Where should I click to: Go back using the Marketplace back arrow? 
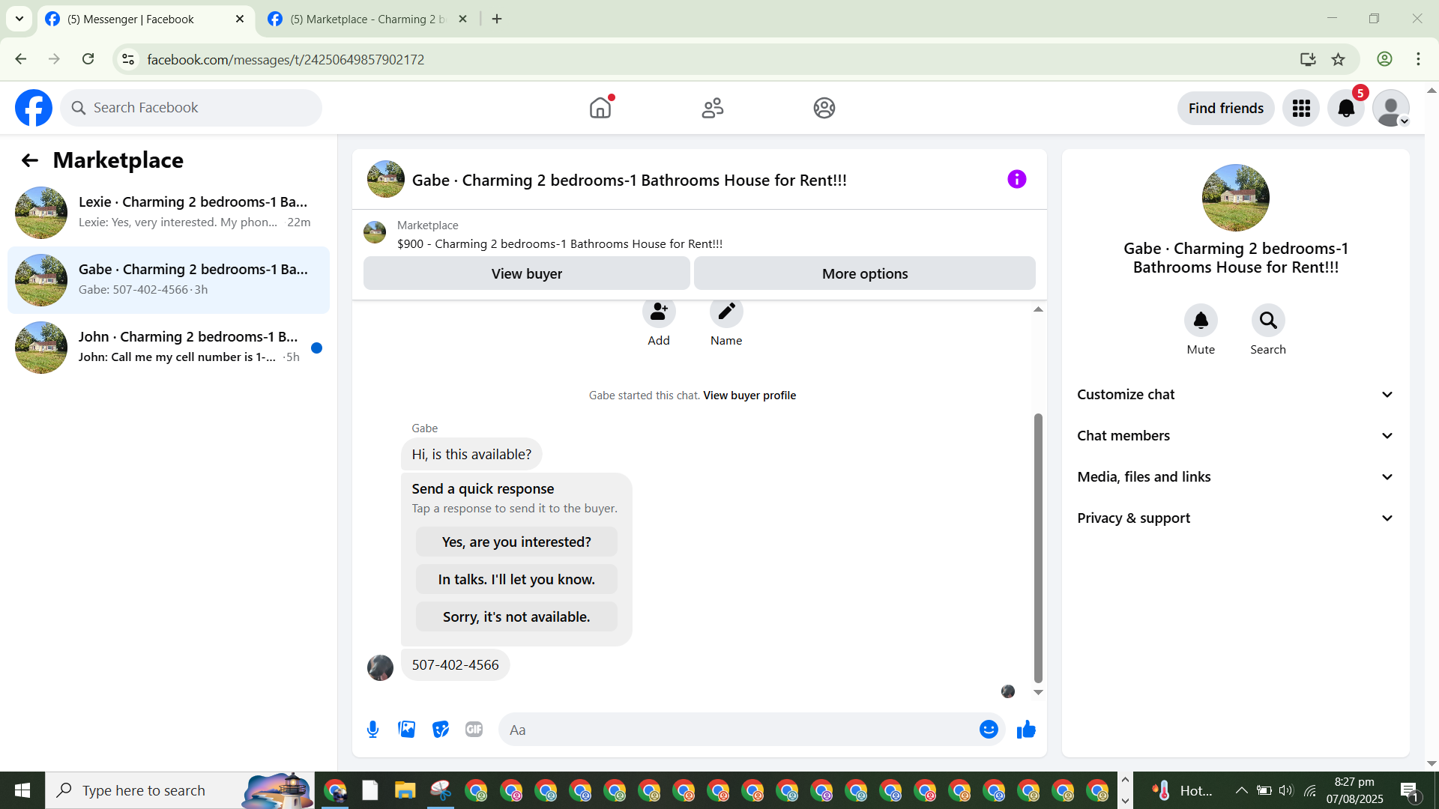click(x=29, y=160)
